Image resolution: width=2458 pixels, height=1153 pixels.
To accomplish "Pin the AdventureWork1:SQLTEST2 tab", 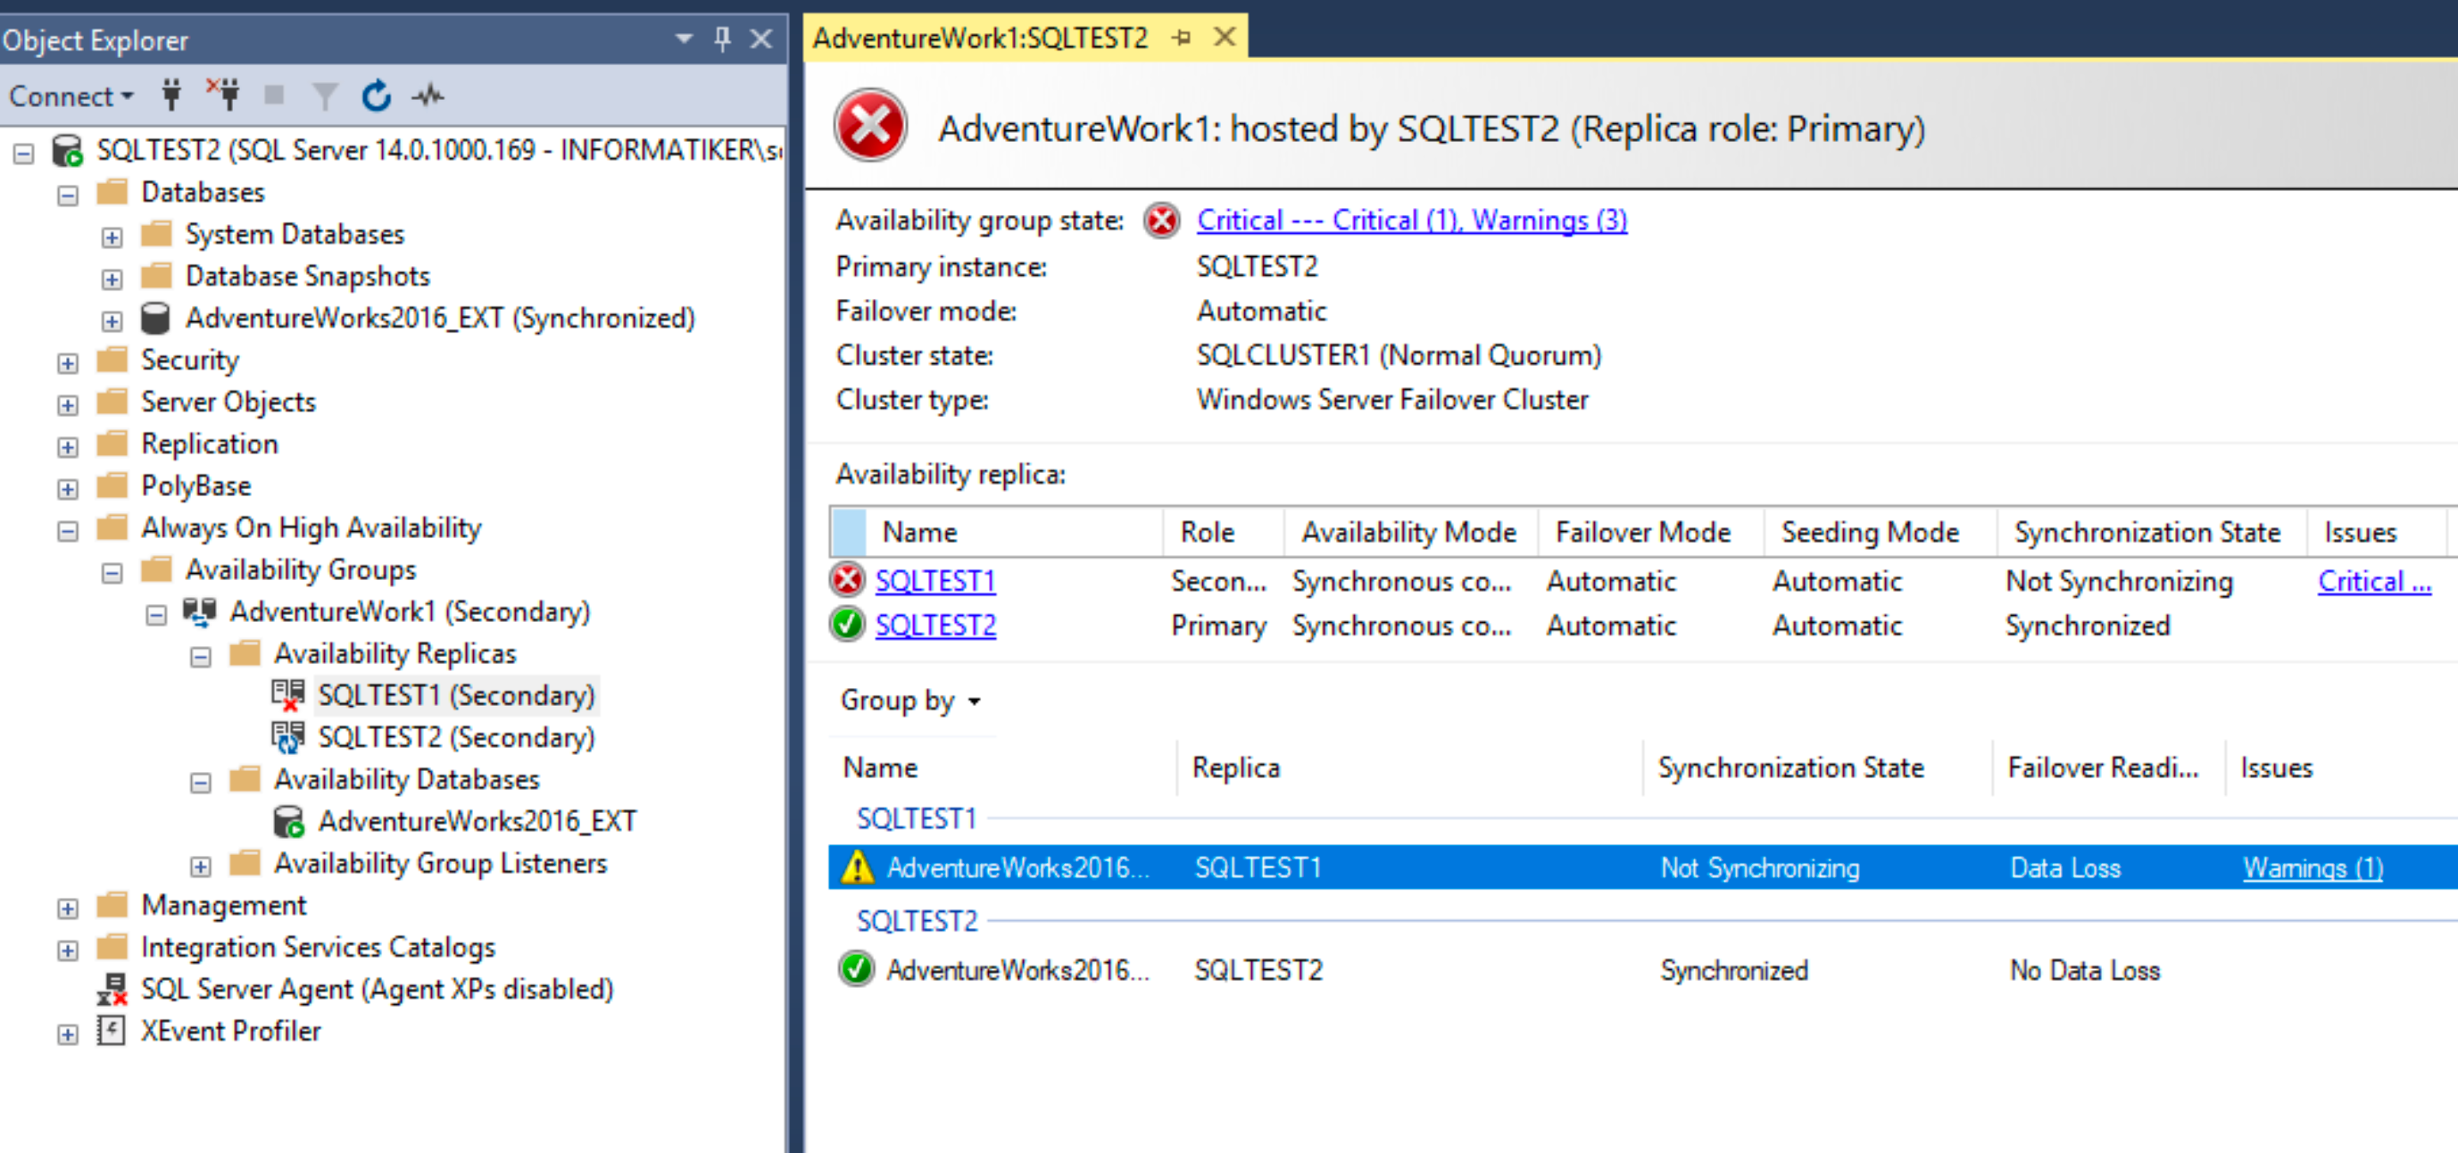I will (1182, 38).
